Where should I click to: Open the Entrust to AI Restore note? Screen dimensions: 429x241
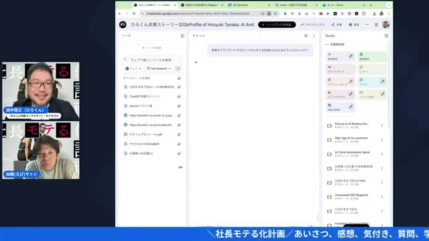[351, 125]
